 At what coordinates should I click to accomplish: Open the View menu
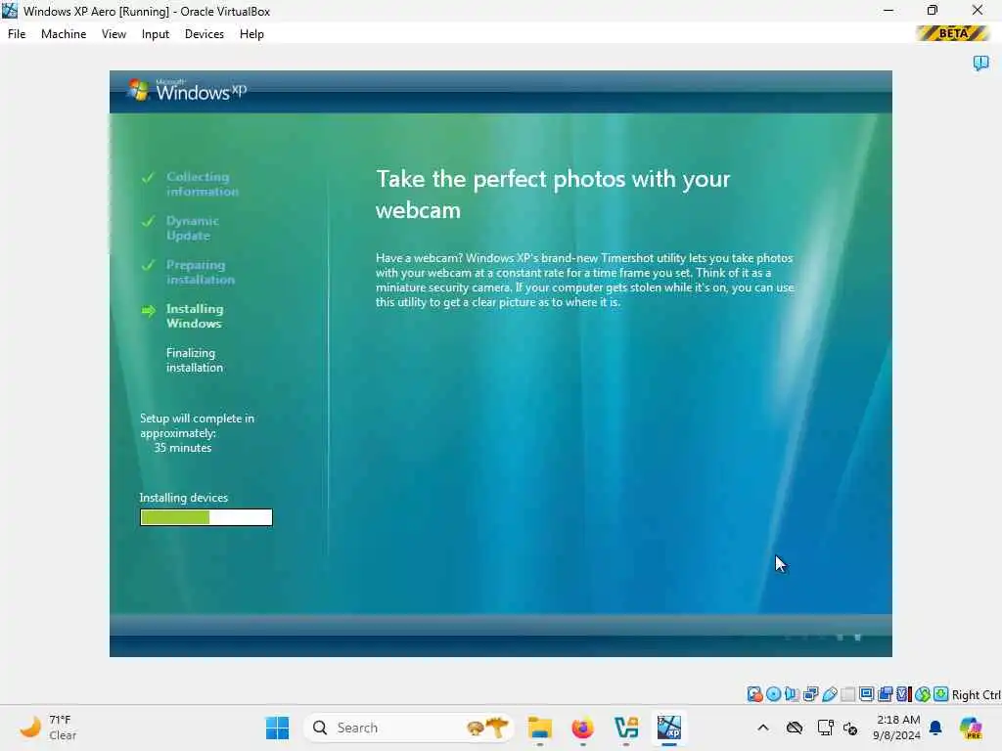pos(114,34)
